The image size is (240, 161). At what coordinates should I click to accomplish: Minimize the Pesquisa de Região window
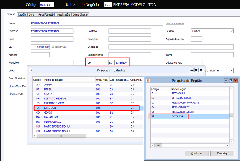[226, 81]
